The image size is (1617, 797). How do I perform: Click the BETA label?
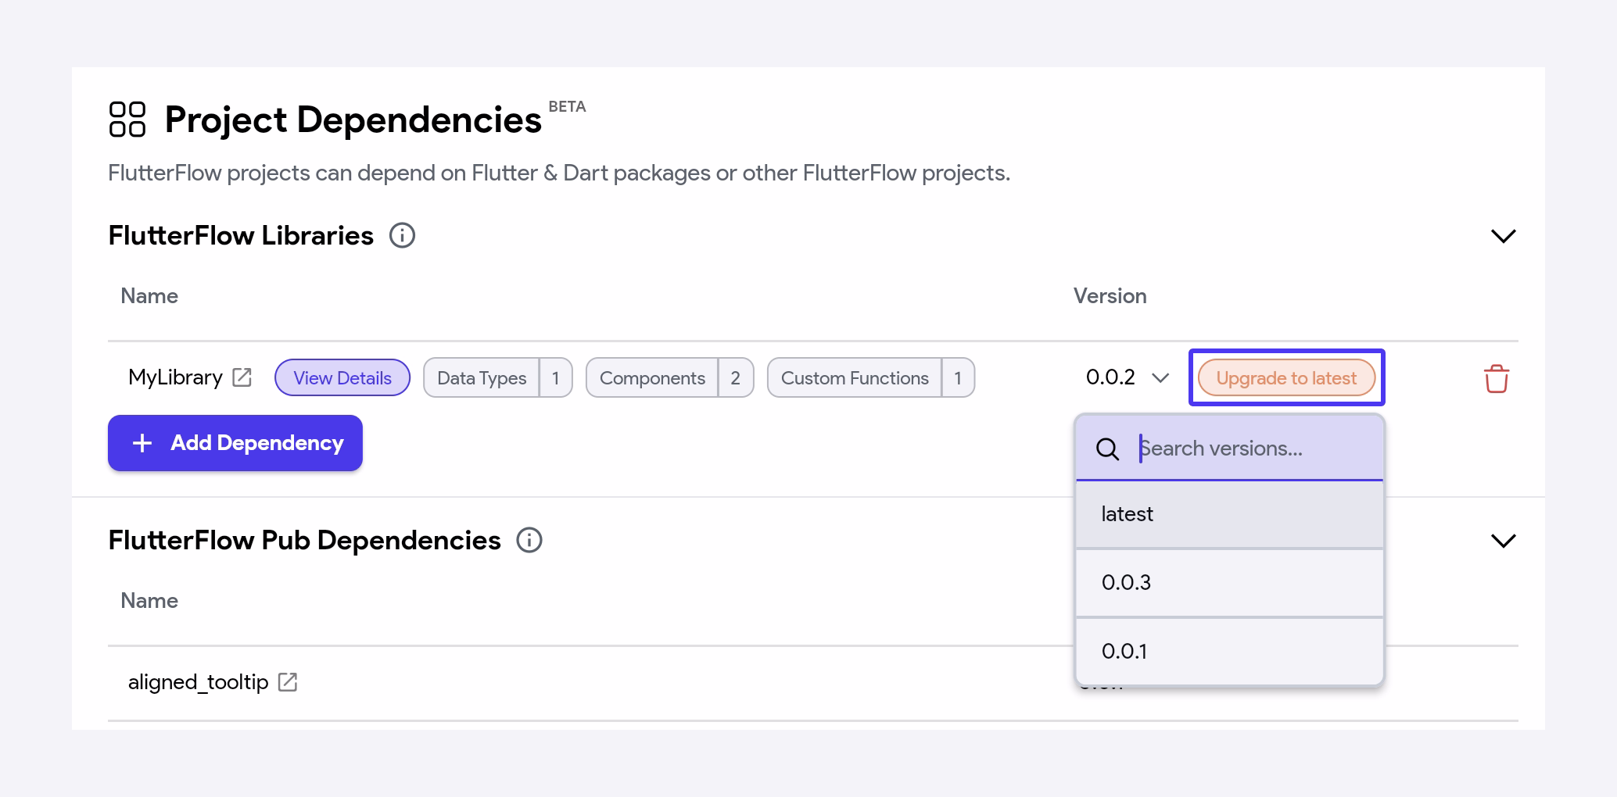click(x=567, y=106)
